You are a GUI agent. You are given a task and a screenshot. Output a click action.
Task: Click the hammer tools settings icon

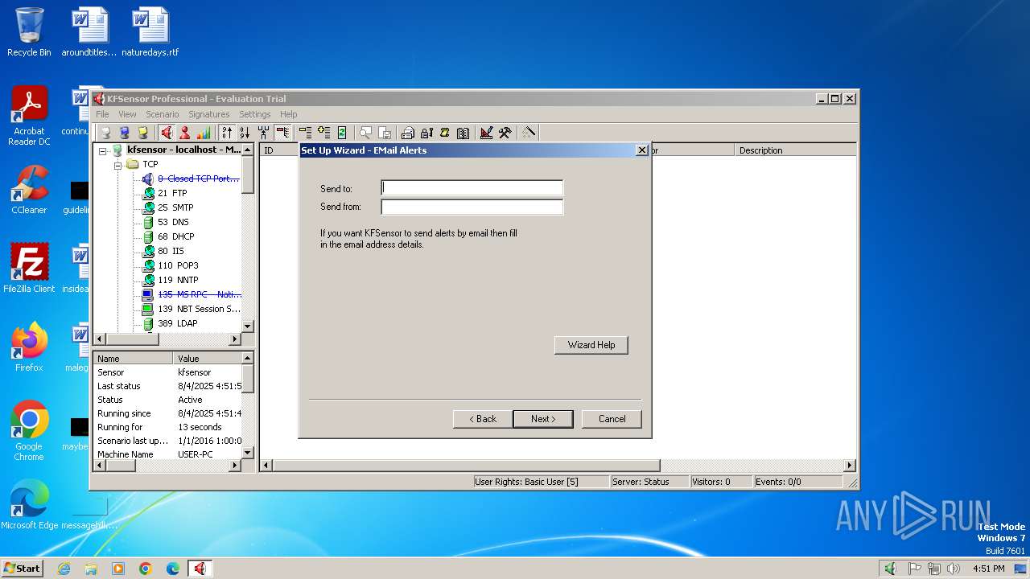click(505, 133)
